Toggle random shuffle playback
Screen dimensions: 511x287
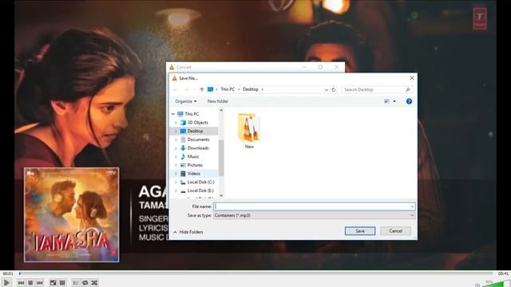click(x=94, y=283)
